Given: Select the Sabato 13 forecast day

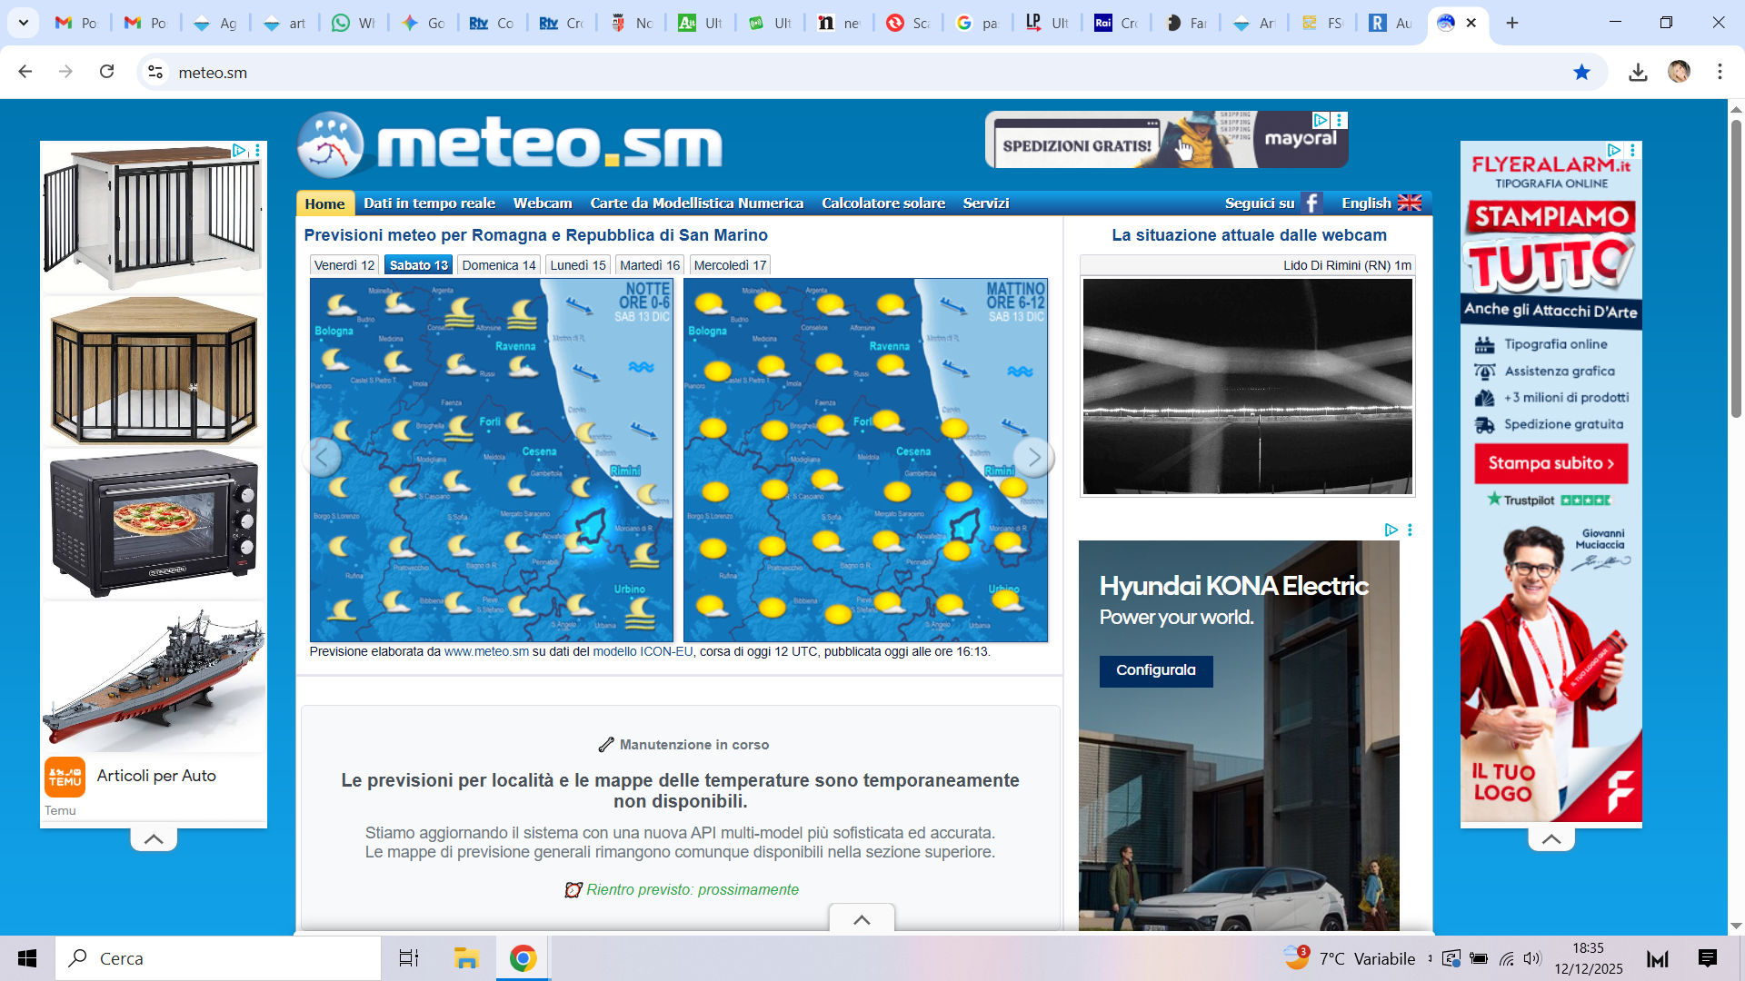Looking at the screenshot, I should click(419, 265).
